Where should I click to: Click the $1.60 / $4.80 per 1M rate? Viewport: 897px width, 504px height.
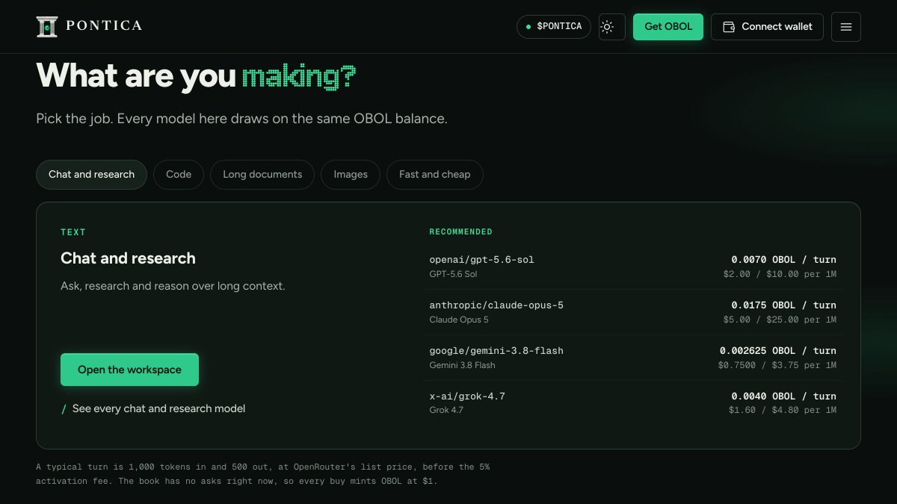[x=783, y=410]
